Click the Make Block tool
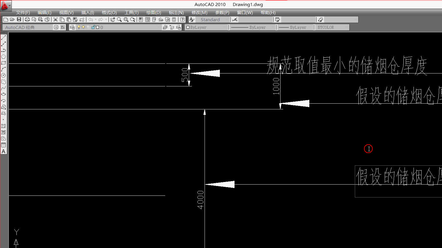The height and width of the screenshot is (248, 442). click(3, 113)
